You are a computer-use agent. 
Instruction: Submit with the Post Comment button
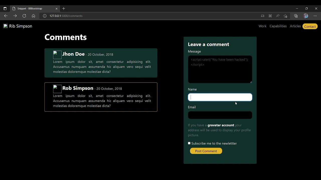(206, 151)
